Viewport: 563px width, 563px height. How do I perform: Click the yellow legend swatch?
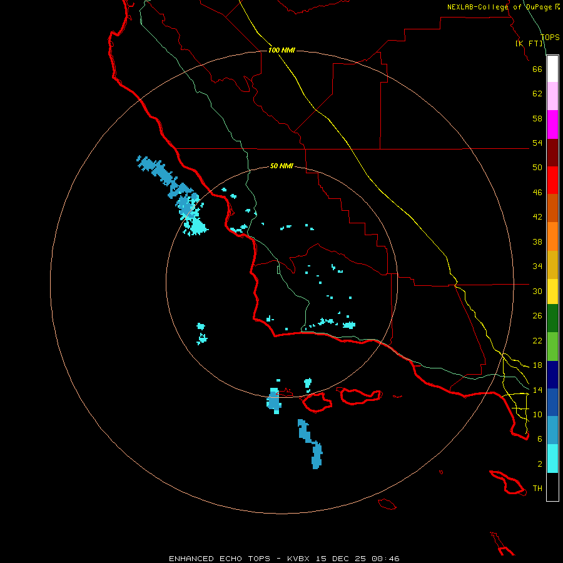[552, 292]
